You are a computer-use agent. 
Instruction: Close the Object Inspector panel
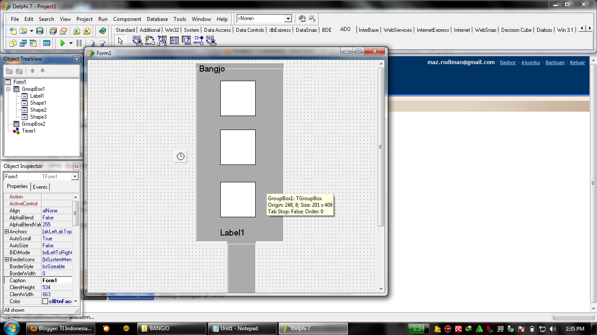click(x=76, y=166)
